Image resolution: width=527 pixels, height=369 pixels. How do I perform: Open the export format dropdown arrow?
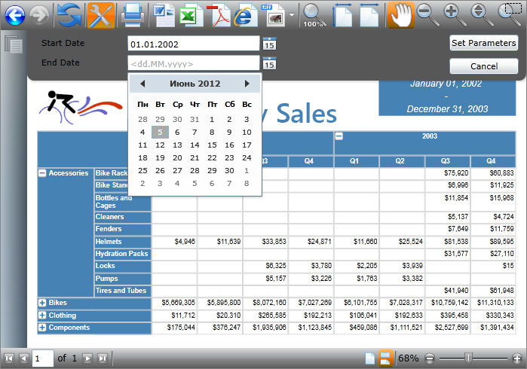[x=292, y=15]
